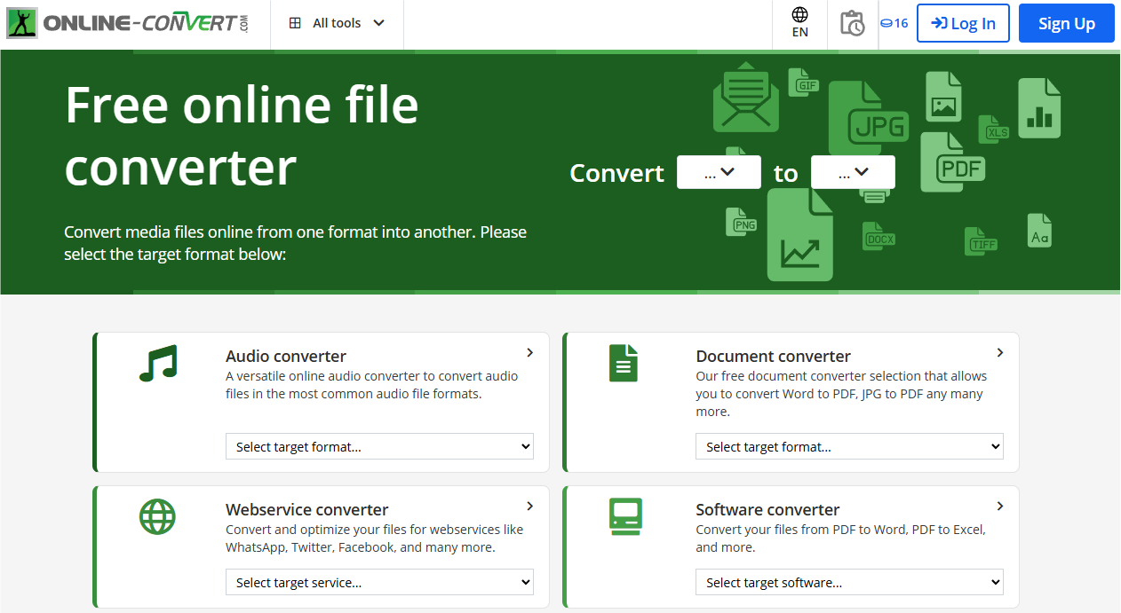Image resolution: width=1121 pixels, height=613 pixels.
Task: Click the Online-Convert stick figure logo icon
Action: (x=21, y=22)
